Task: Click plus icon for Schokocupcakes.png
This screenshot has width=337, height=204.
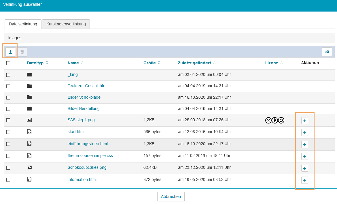Action: [x=304, y=168]
